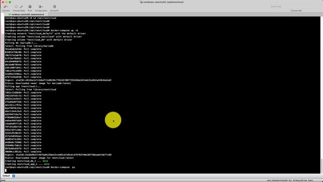This screenshot has height=182, width=323.
Task: Click 'Creating volume nextcloud_db' output line
Action: click(x=38, y=39)
